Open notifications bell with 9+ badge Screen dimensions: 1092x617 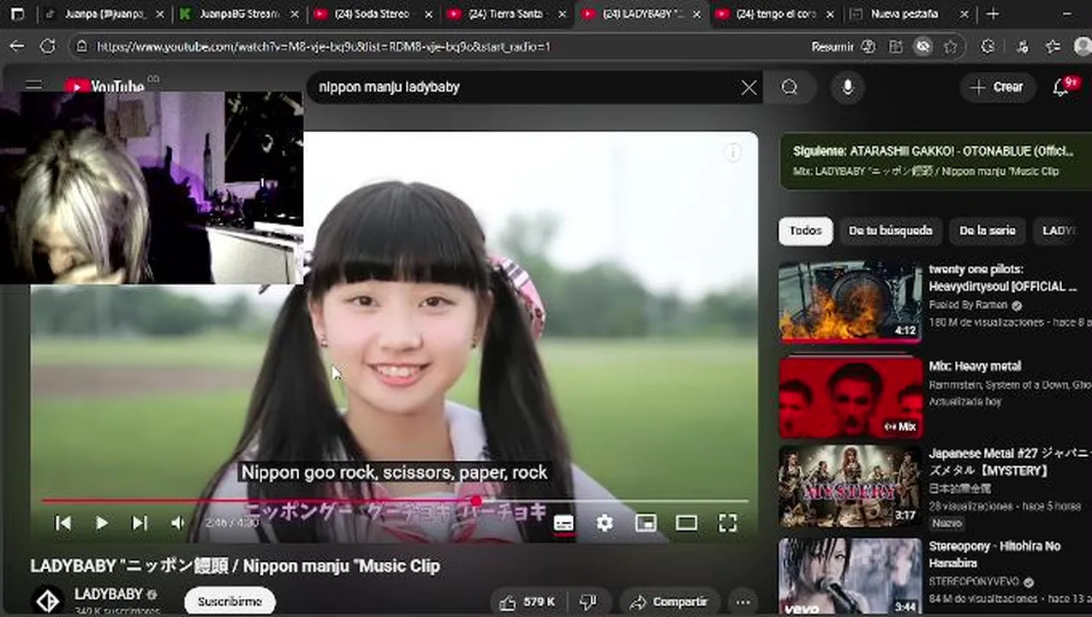[x=1063, y=87]
